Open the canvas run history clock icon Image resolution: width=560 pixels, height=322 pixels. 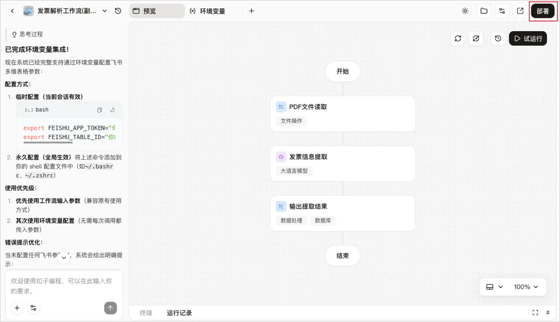(x=498, y=38)
